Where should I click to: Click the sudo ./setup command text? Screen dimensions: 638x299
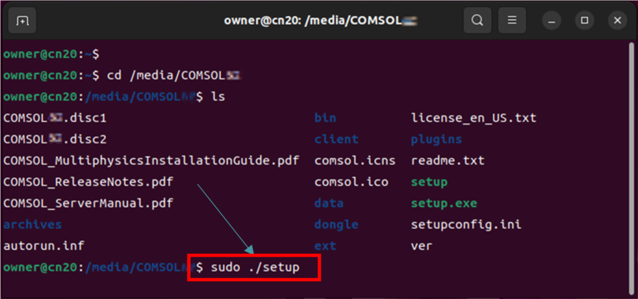click(255, 267)
